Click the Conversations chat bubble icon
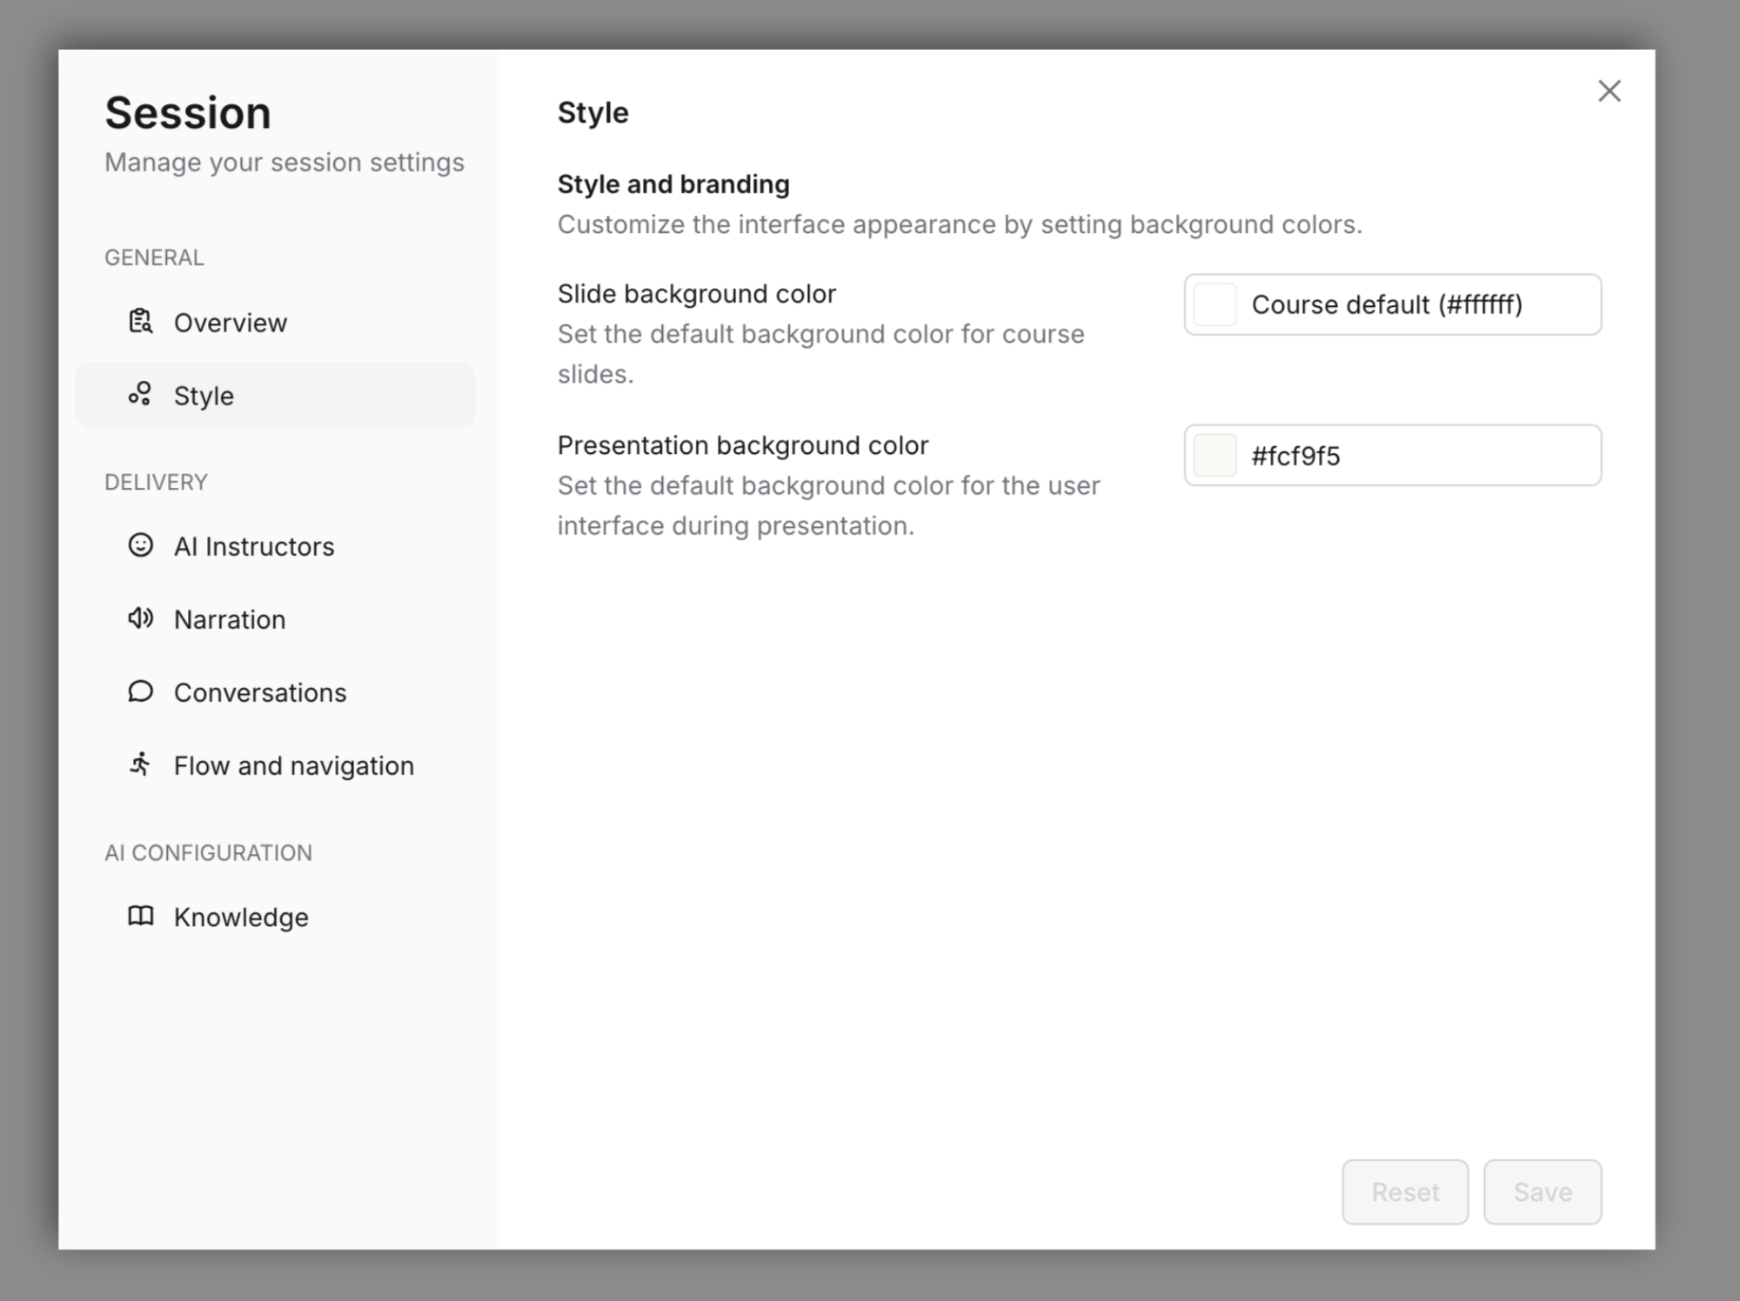1740x1301 pixels. point(140,692)
